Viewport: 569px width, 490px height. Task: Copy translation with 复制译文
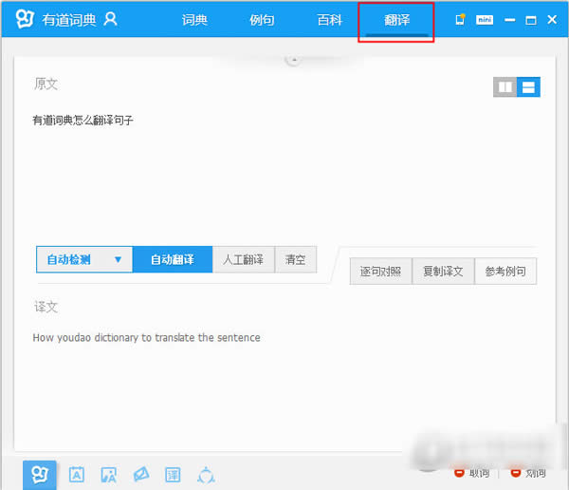(443, 272)
